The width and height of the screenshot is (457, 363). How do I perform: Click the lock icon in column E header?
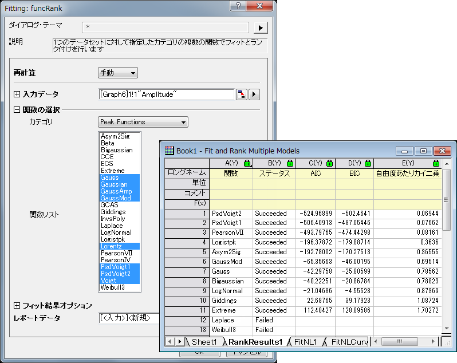(436, 164)
